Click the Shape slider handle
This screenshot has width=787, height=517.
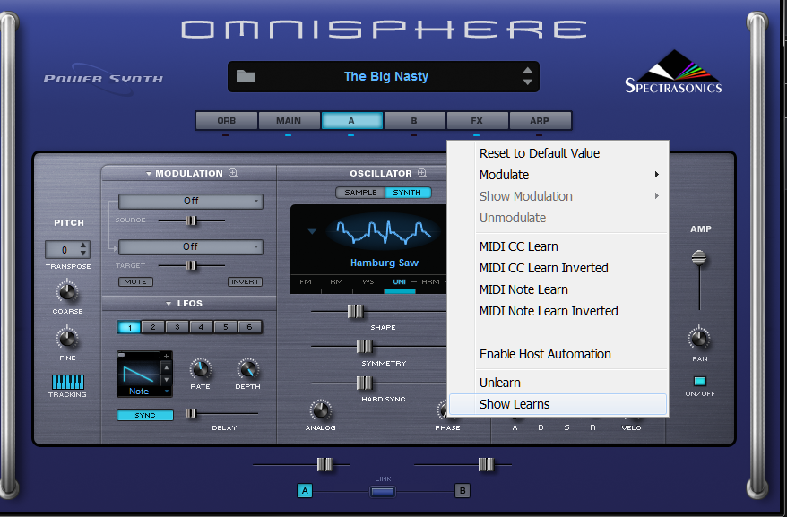(x=355, y=311)
